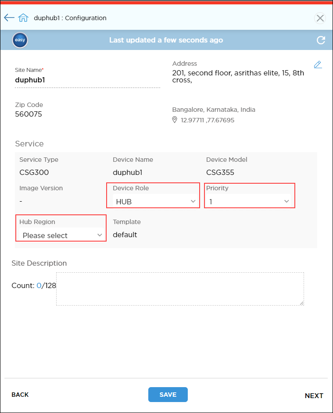Click the character count number 0
The height and width of the screenshot is (413, 333).
tap(39, 285)
